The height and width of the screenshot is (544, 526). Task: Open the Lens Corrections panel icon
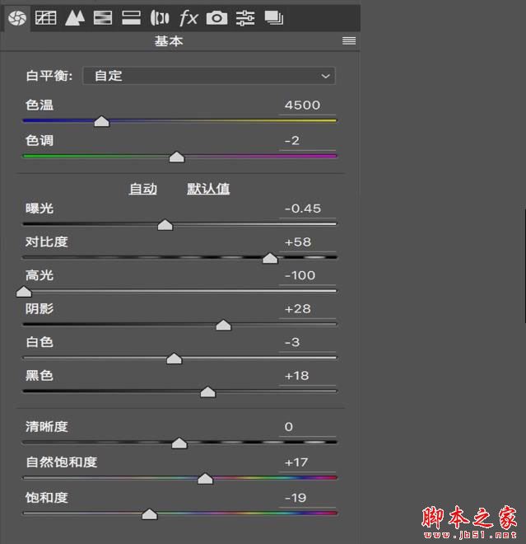point(160,17)
